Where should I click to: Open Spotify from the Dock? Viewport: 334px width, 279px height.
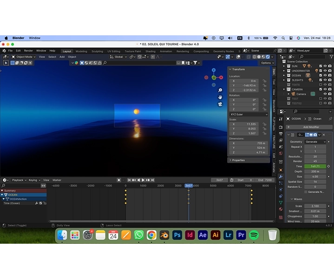pyautogui.click(x=254, y=235)
